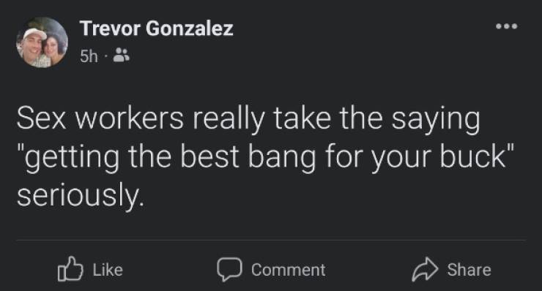Open Trevor Gonzalez's profile via name
Screen dimensions: 542x291
[x=156, y=29]
